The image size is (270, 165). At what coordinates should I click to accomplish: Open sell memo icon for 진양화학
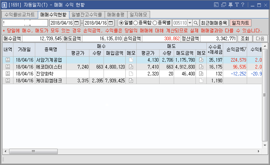pyautogui.click(x=201, y=74)
